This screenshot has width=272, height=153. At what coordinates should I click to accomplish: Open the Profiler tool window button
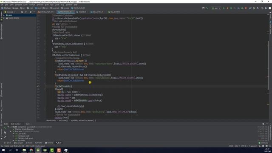point(39,143)
